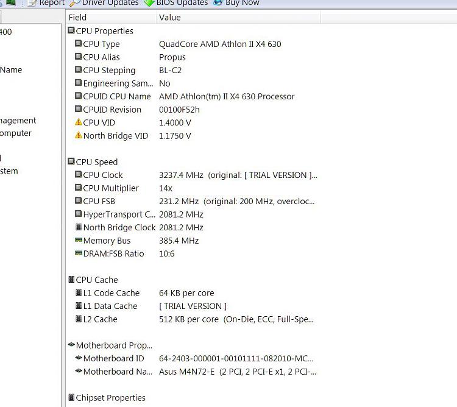Click the chip icon beside CPU Stepping

(78, 69)
